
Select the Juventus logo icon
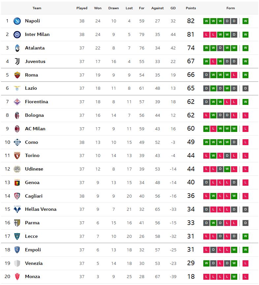tap(17, 61)
